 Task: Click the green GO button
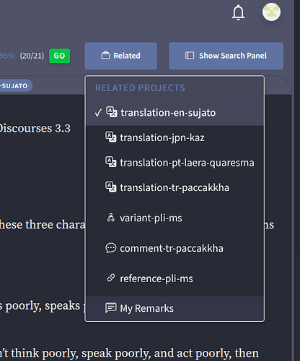[60, 56]
